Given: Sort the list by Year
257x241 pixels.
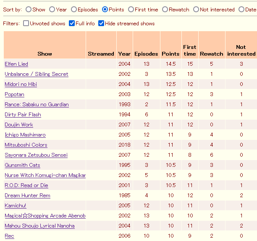Looking at the screenshot, I should 52,9.
